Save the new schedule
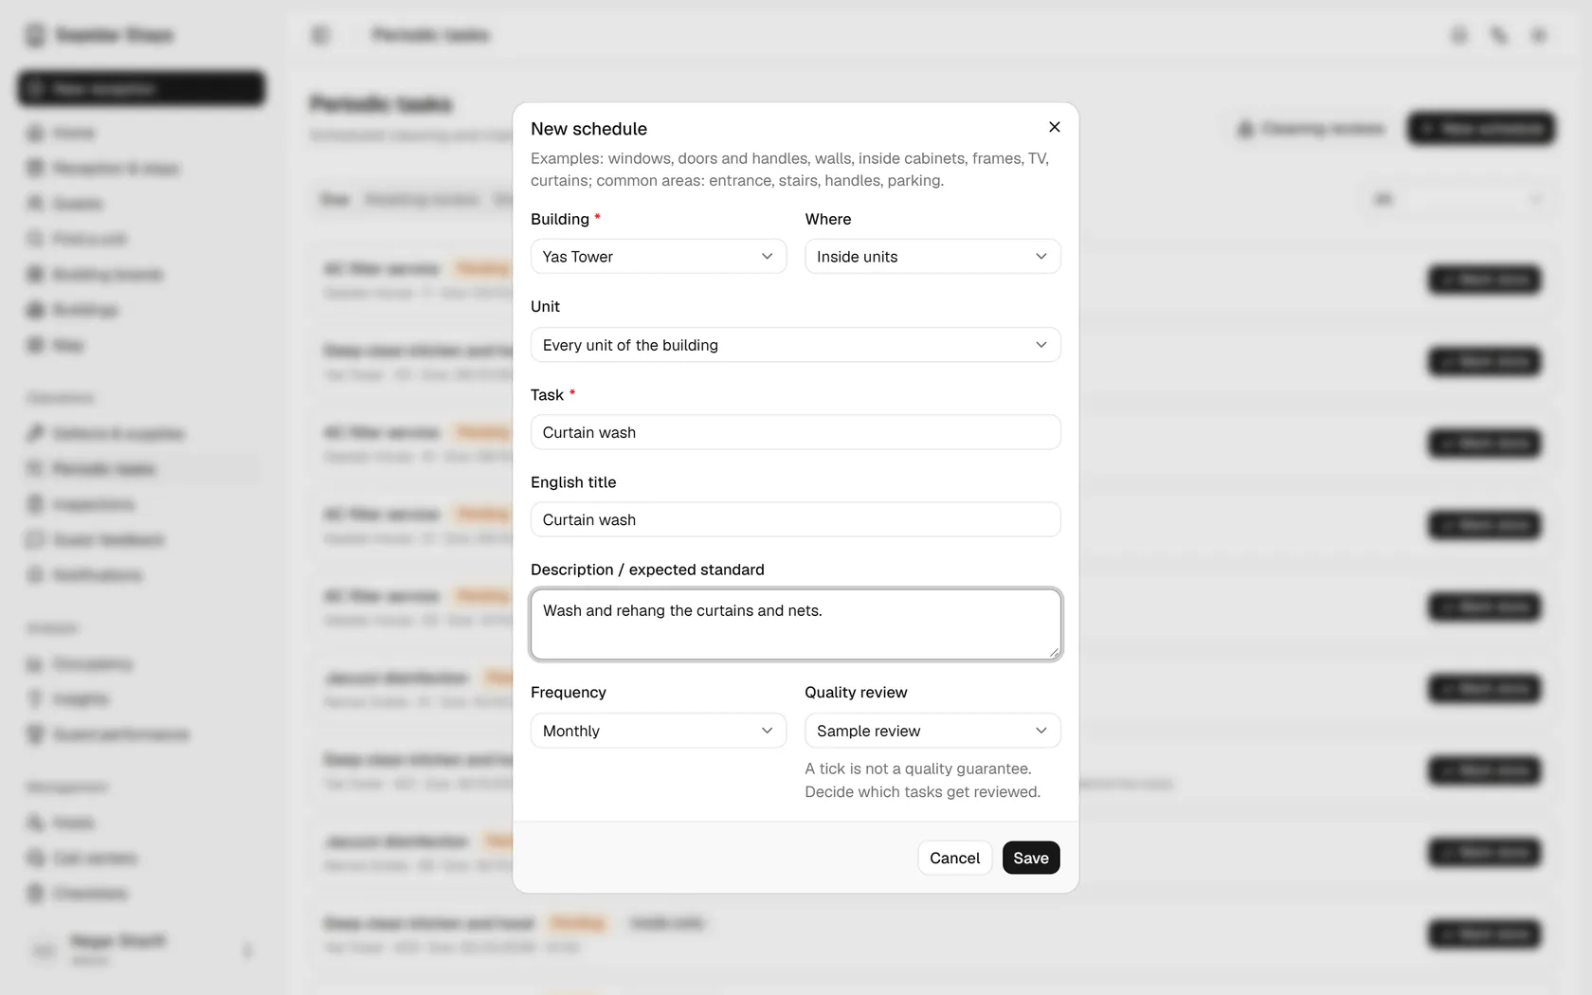 pos(1031,858)
